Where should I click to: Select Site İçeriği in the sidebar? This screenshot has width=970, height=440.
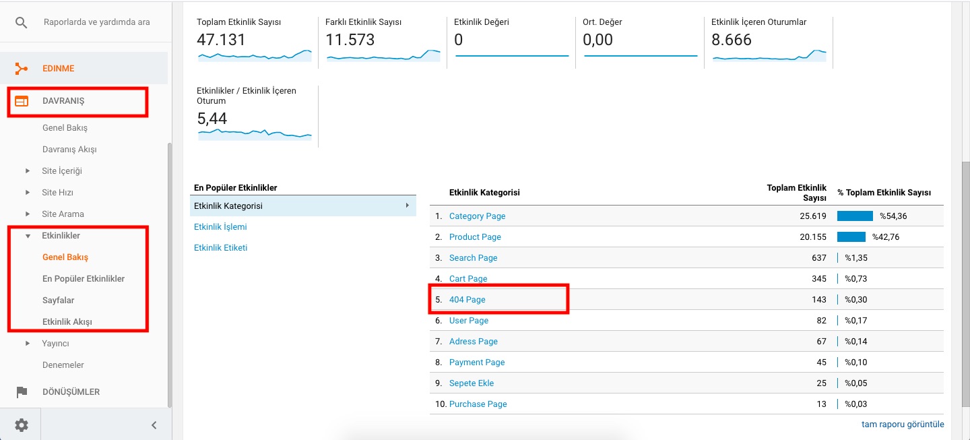click(x=62, y=171)
